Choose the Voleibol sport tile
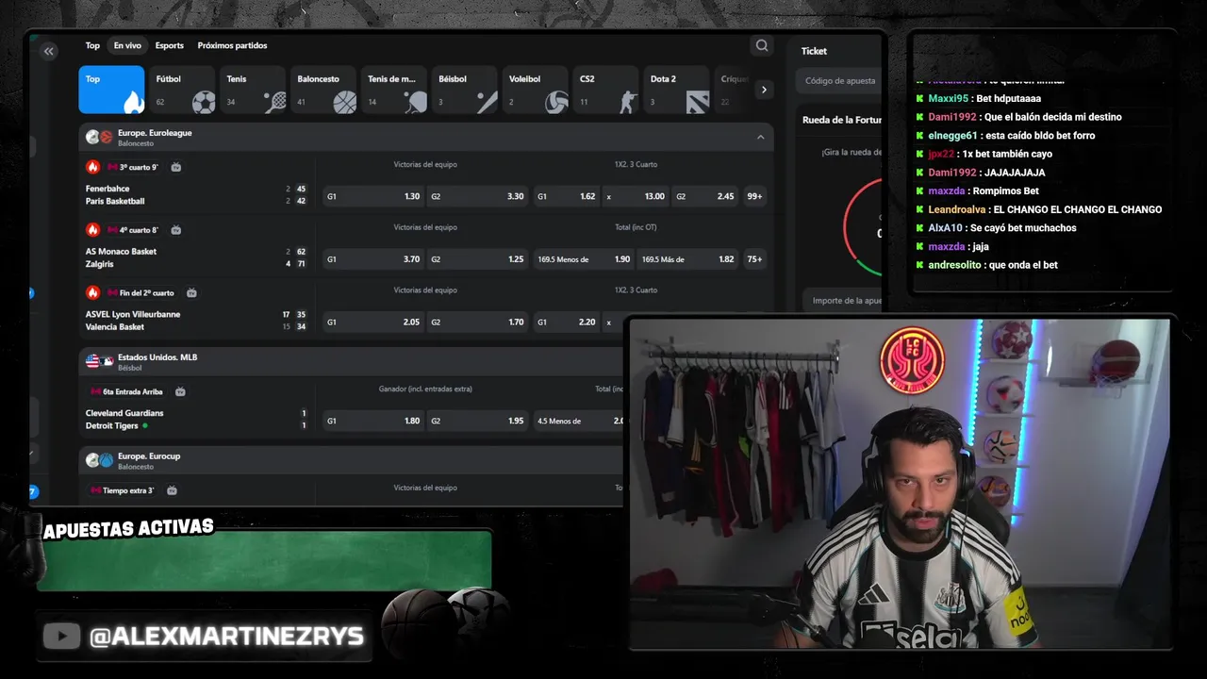 536,90
